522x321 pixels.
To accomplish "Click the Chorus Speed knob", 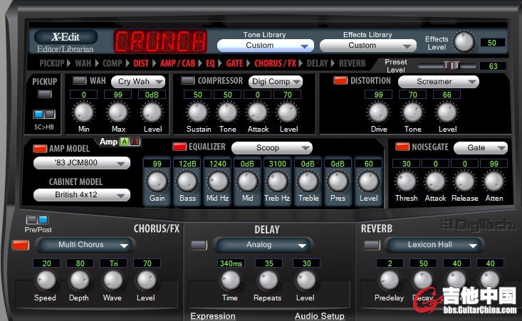I will tap(46, 280).
